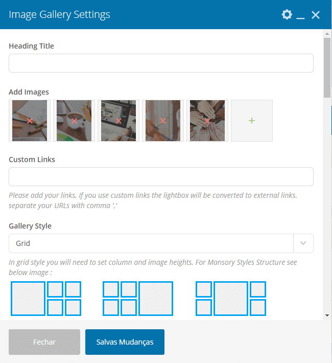Click the Fechar button
Screen dimensions: 332x363
point(44,342)
